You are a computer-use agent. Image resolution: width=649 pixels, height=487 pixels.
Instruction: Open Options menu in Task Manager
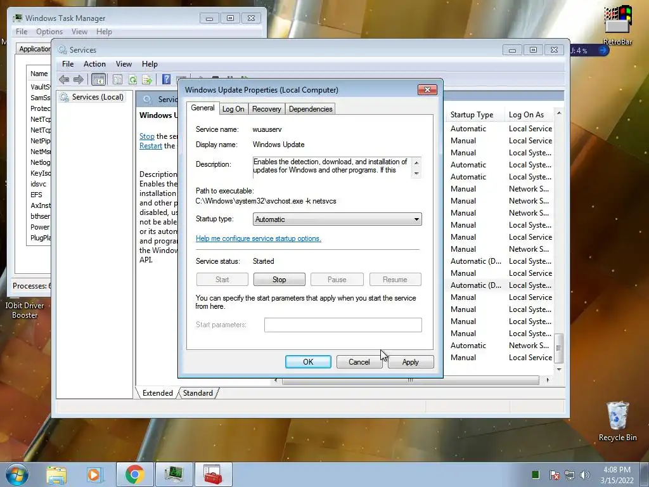click(49, 32)
